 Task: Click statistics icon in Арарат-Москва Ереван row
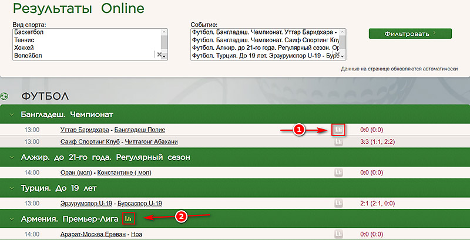pyautogui.click(x=338, y=234)
